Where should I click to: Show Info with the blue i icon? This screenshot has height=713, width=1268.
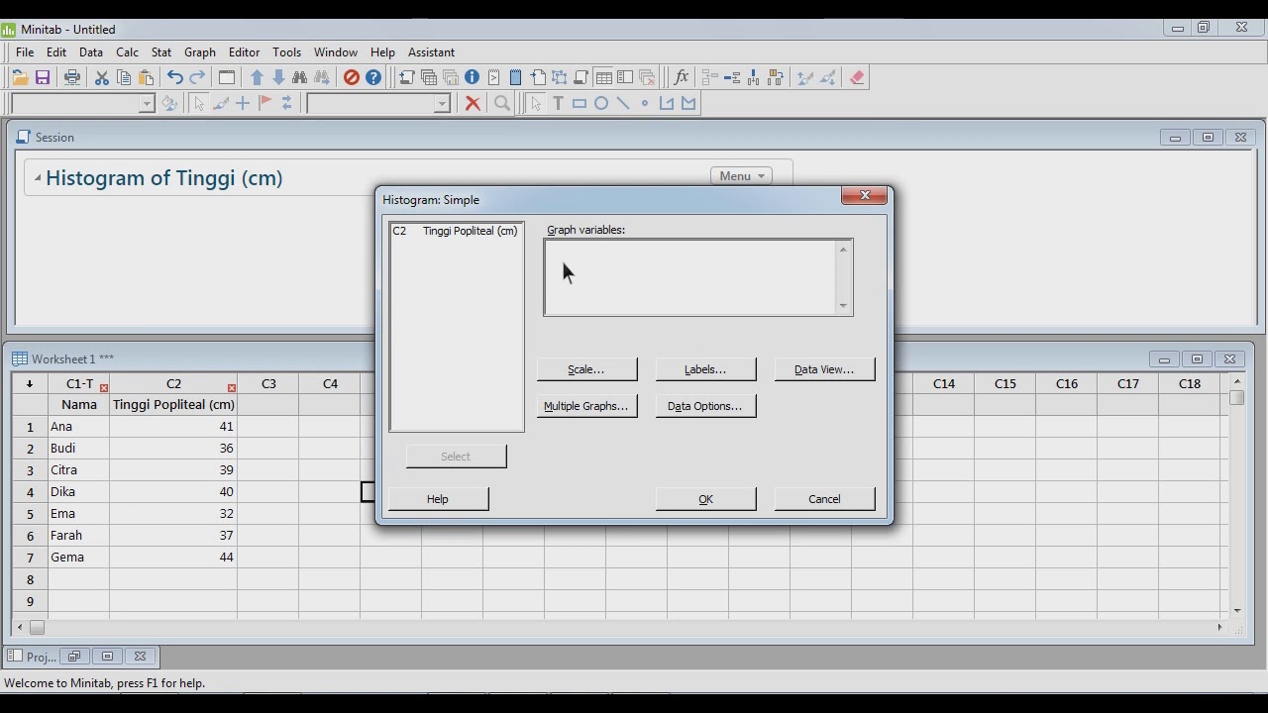(x=472, y=77)
